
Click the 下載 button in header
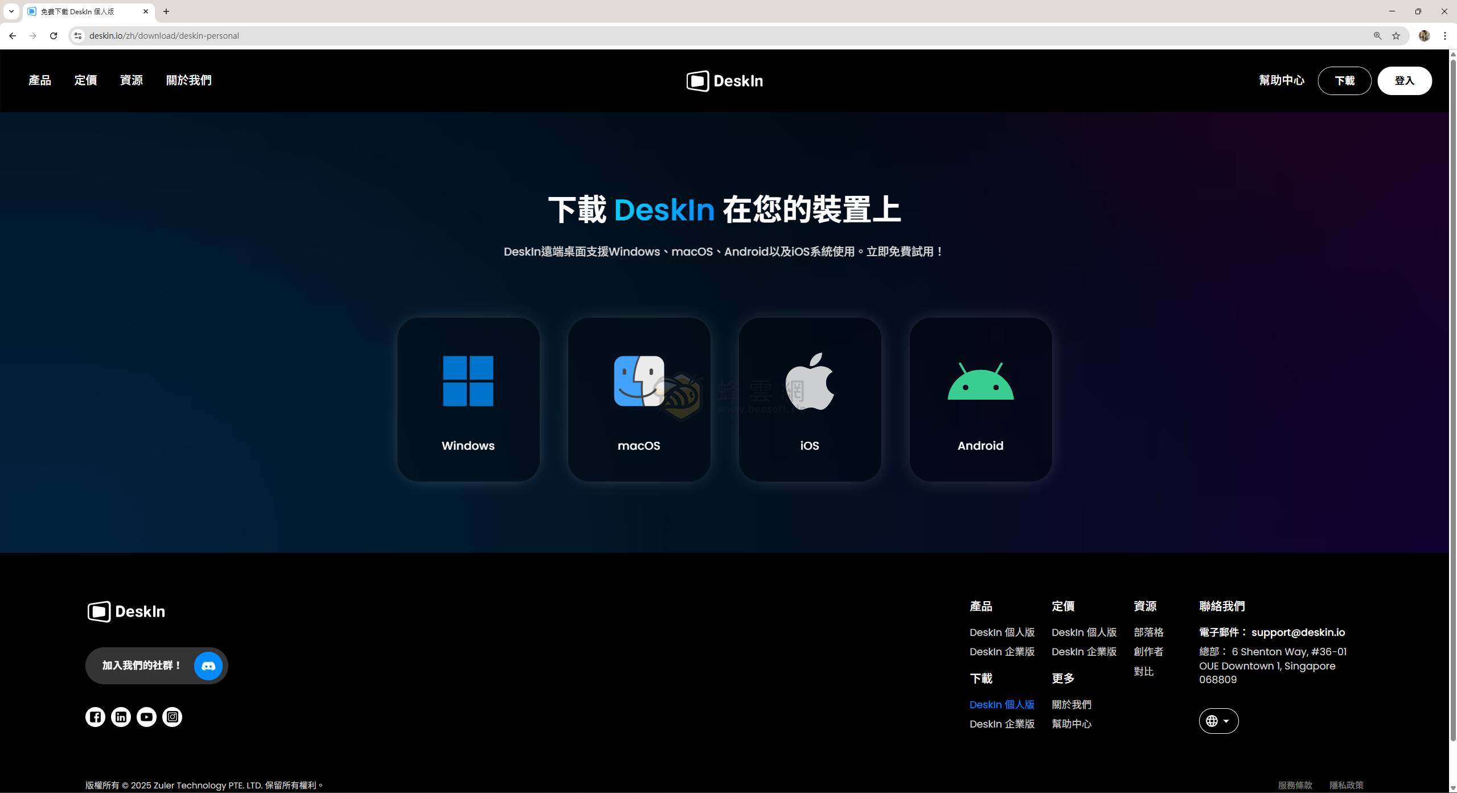1344,81
